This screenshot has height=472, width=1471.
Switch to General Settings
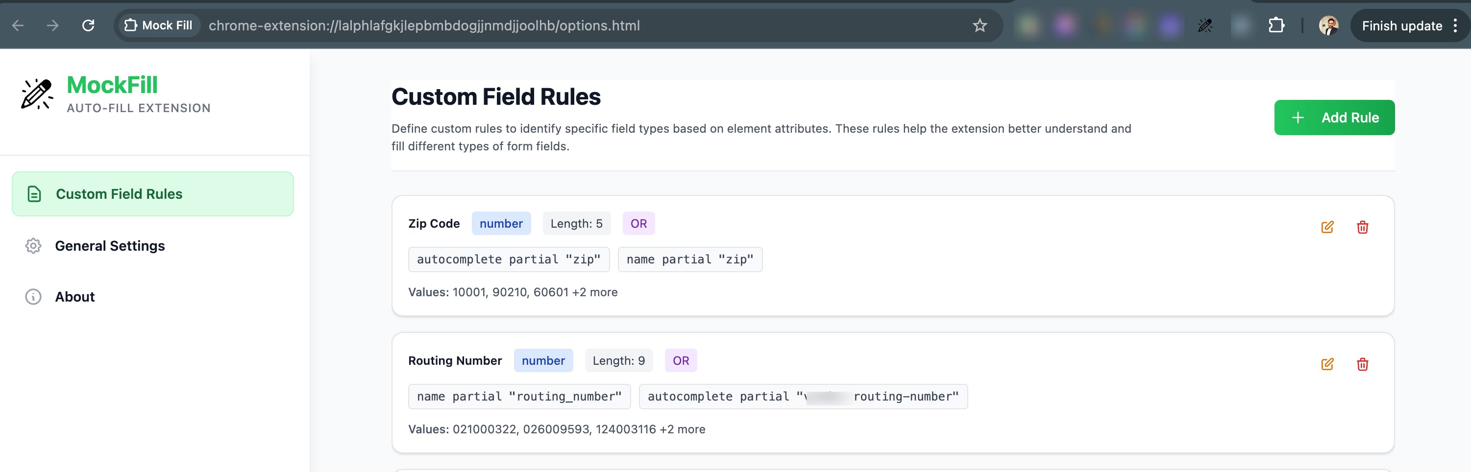[110, 246]
